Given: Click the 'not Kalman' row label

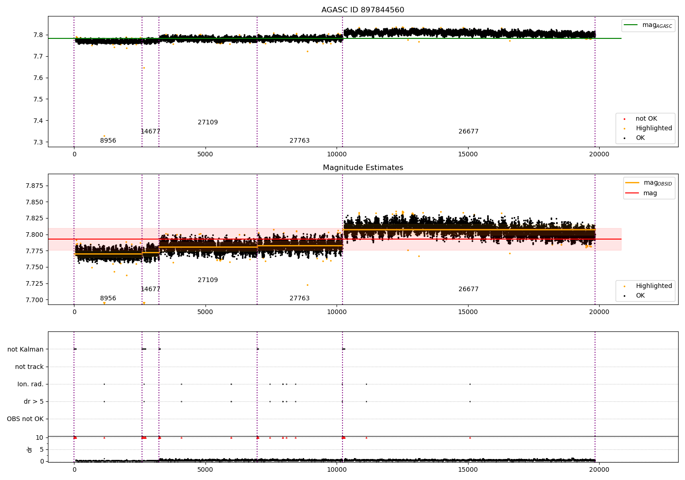Looking at the screenshot, I should tap(26, 349).
